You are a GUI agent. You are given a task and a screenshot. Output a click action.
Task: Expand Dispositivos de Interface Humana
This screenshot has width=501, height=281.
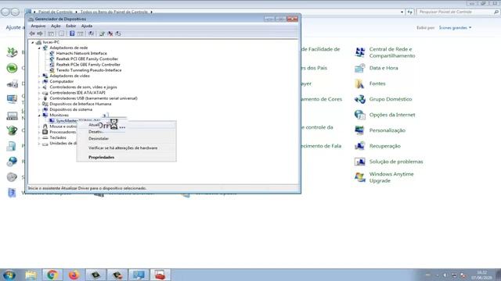(39, 104)
